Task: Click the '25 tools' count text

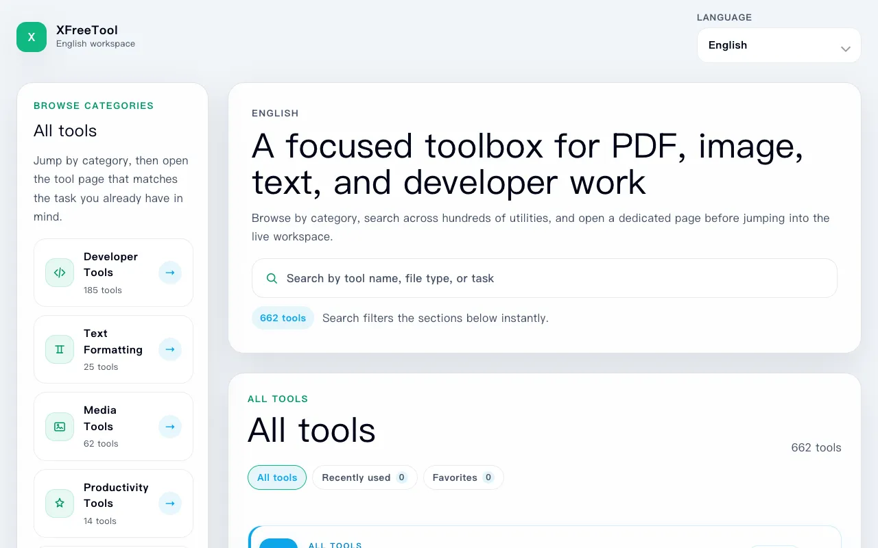Action: pos(101,366)
